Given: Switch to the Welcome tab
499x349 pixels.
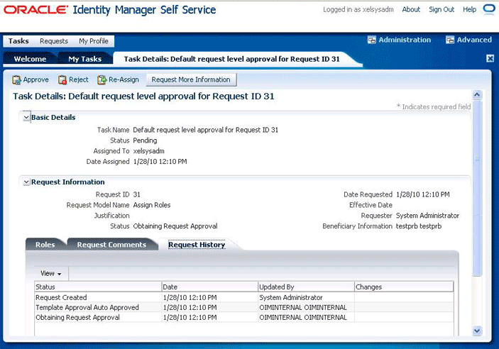Looking at the screenshot, I should (x=30, y=59).
